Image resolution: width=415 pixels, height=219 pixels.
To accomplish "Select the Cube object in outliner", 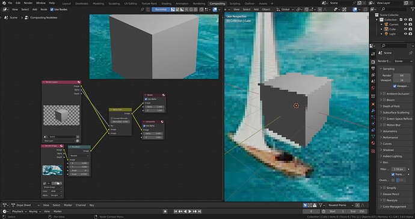I will [393, 29].
